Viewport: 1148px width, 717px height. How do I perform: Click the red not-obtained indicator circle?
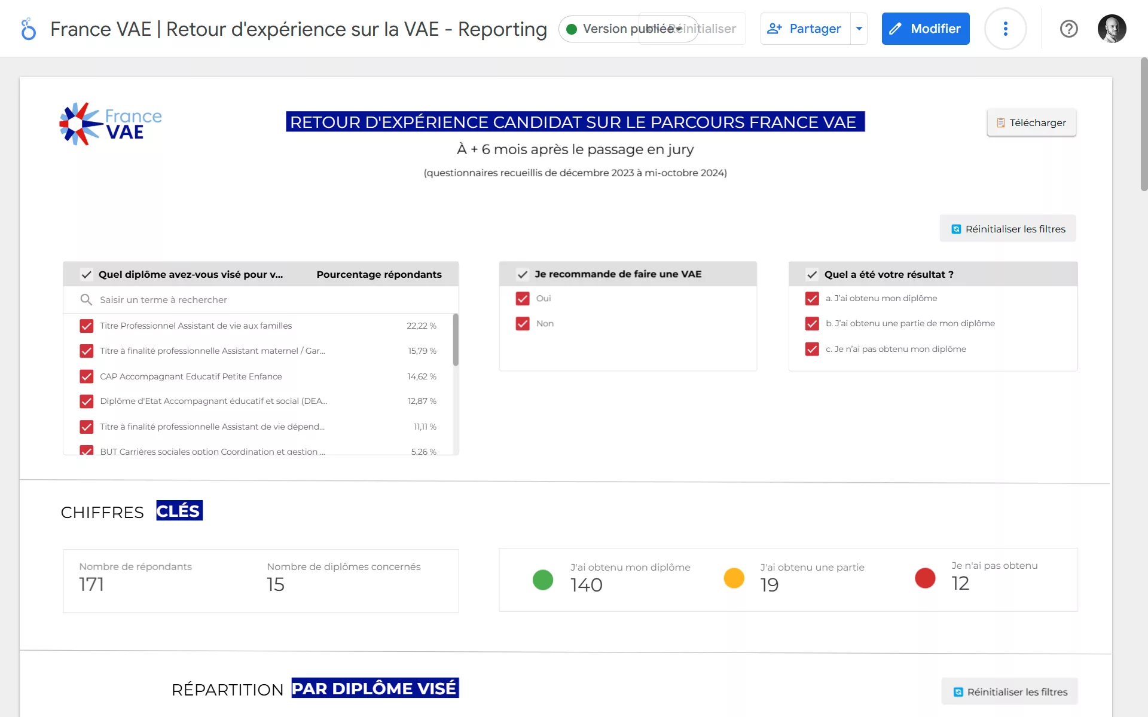pos(924,578)
